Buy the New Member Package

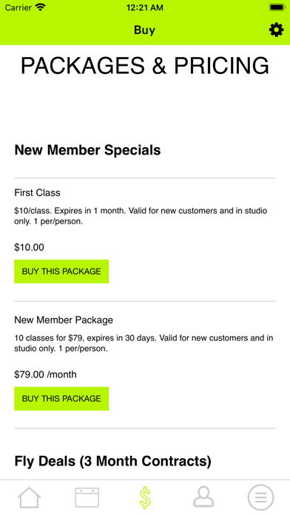pos(61,398)
